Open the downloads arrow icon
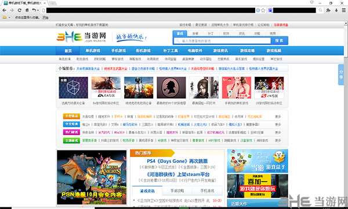Viewport: 348px width, 209px height. (x=336, y=10)
